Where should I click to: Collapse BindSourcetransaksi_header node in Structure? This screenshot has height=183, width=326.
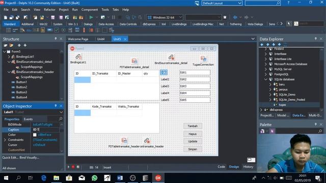click(9, 72)
